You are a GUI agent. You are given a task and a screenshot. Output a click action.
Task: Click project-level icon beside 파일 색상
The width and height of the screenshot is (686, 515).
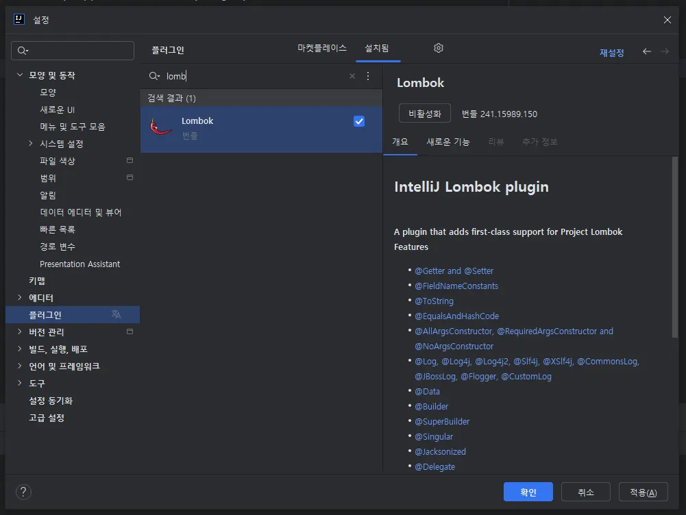point(130,160)
